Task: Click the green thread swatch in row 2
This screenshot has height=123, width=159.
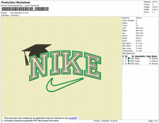Action: (x=129, y=61)
